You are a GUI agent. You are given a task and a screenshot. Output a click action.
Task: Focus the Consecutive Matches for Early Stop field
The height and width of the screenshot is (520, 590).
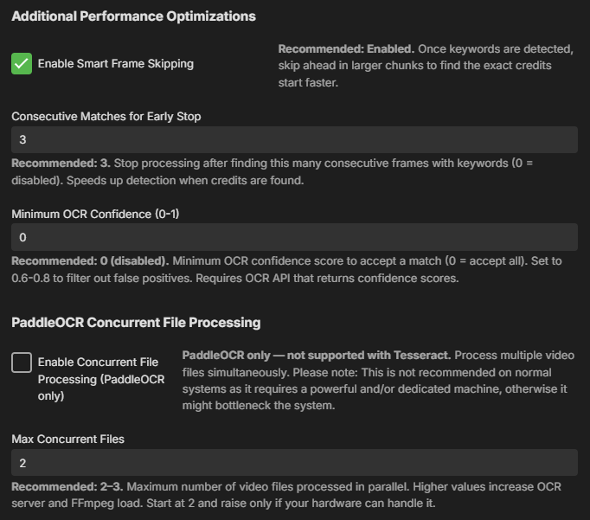pyautogui.click(x=294, y=139)
